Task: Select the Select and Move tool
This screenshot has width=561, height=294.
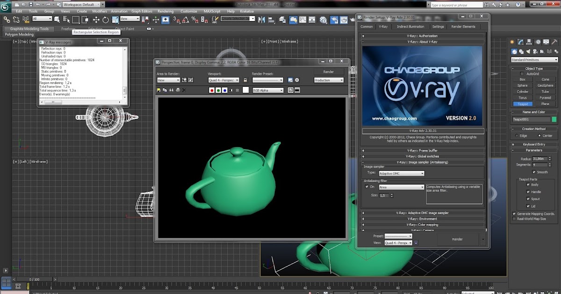Action: [96, 20]
